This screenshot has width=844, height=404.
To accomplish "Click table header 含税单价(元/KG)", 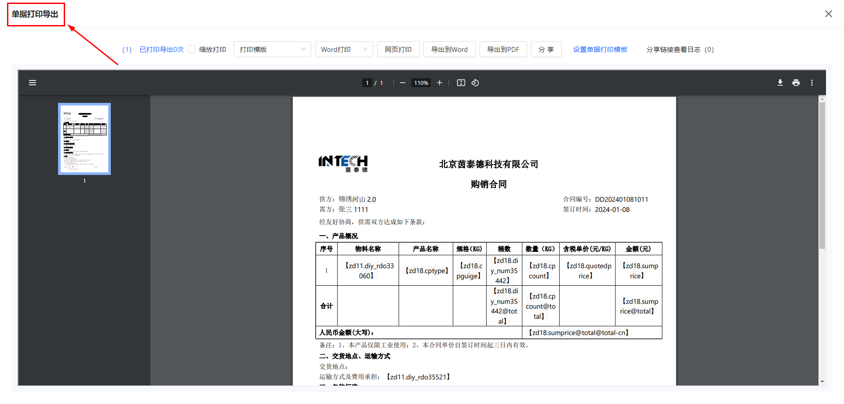I will (x=587, y=249).
